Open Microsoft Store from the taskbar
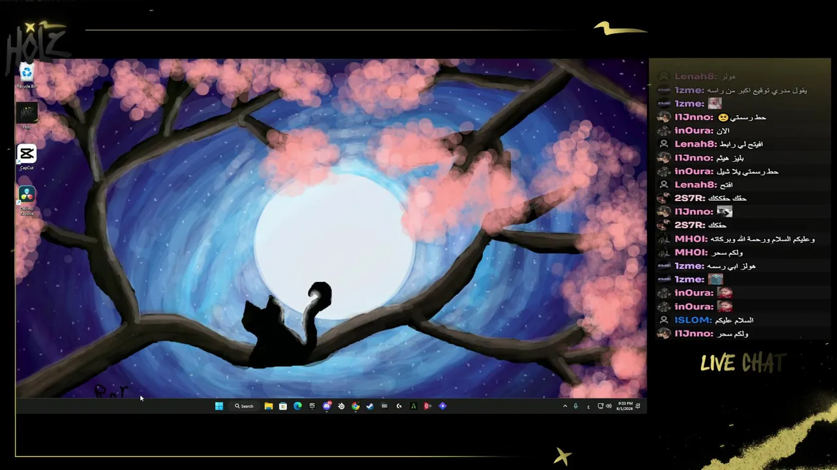Image resolution: width=837 pixels, height=470 pixels. 283,406
